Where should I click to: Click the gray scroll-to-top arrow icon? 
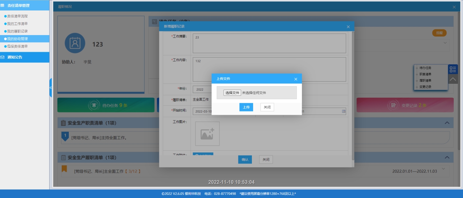click(453, 79)
